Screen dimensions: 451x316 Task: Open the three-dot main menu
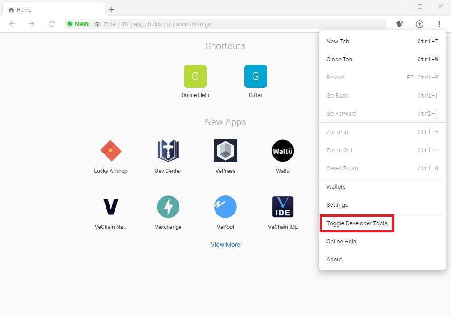(x=439, y=24)
